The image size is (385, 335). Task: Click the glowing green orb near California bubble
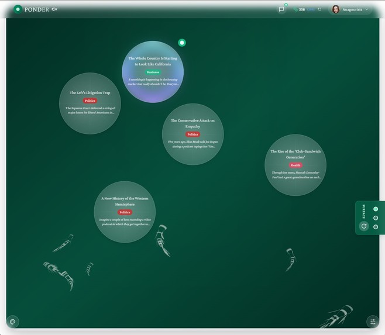[x=182, y=43]
